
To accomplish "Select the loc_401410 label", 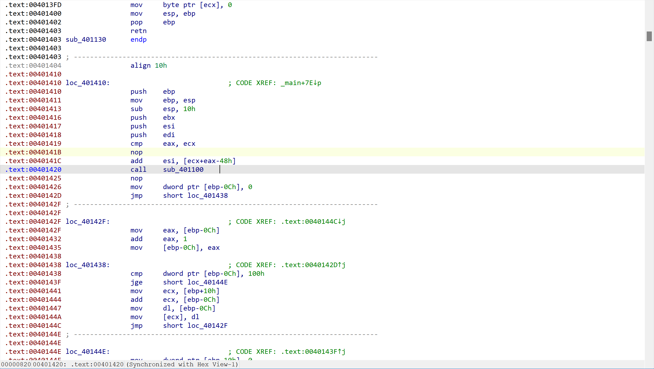I will click(88, 83).
